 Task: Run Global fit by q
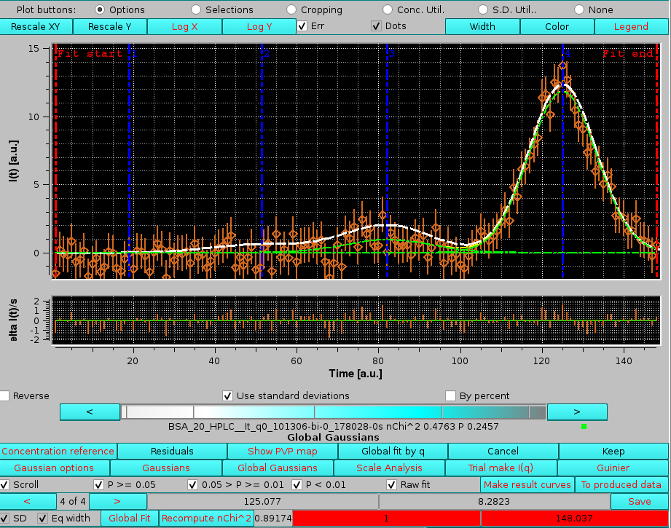point(393,451)
